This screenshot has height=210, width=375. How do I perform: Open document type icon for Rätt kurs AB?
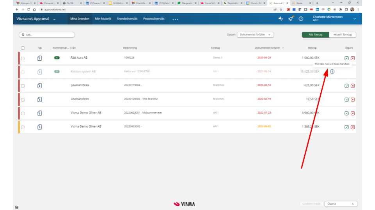click(x=40, y=58)
